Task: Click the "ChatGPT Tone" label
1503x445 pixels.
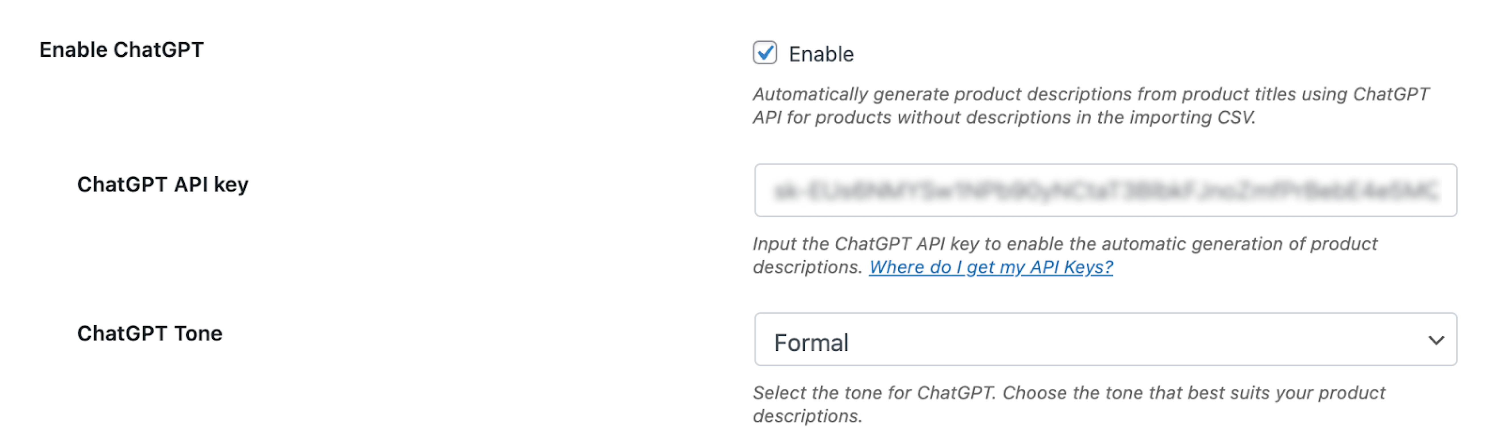Action: 149,333
